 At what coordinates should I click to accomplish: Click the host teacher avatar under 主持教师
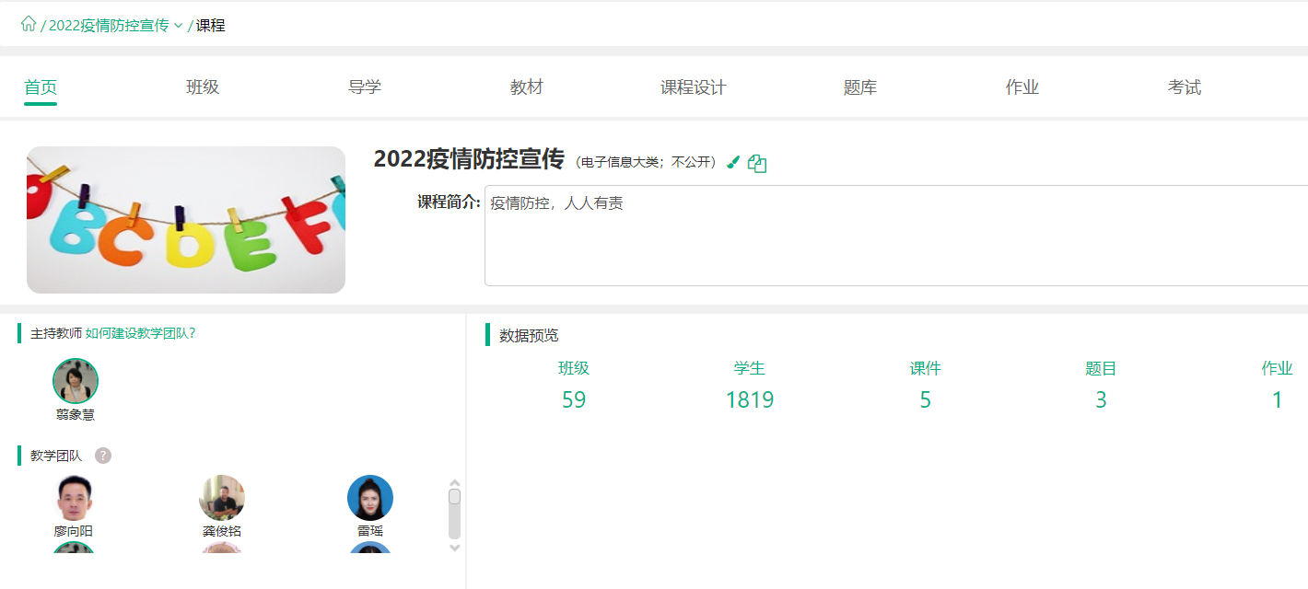(x=76, y=381)
